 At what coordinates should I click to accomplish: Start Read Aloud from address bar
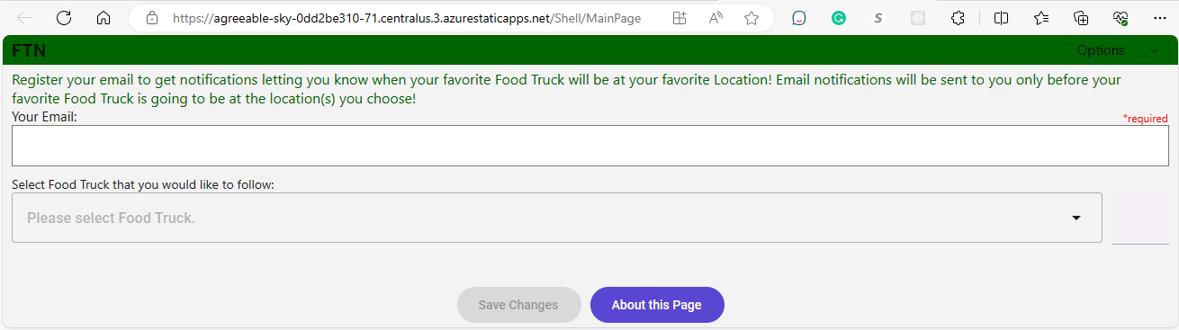(x=715, y=18)
